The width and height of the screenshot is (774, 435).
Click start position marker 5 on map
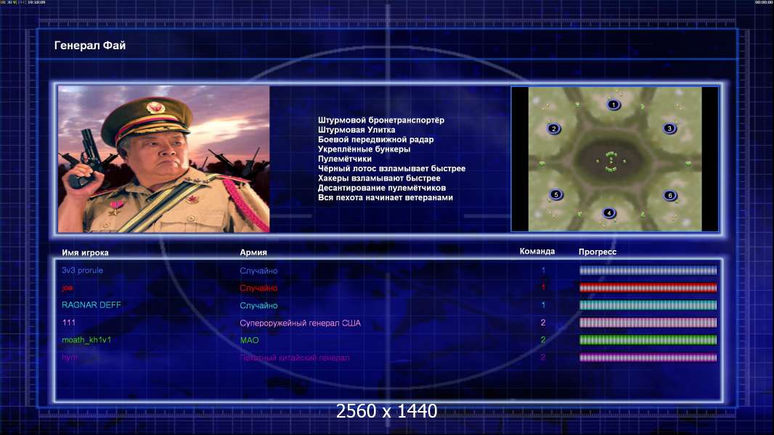[x=556, y=194]
